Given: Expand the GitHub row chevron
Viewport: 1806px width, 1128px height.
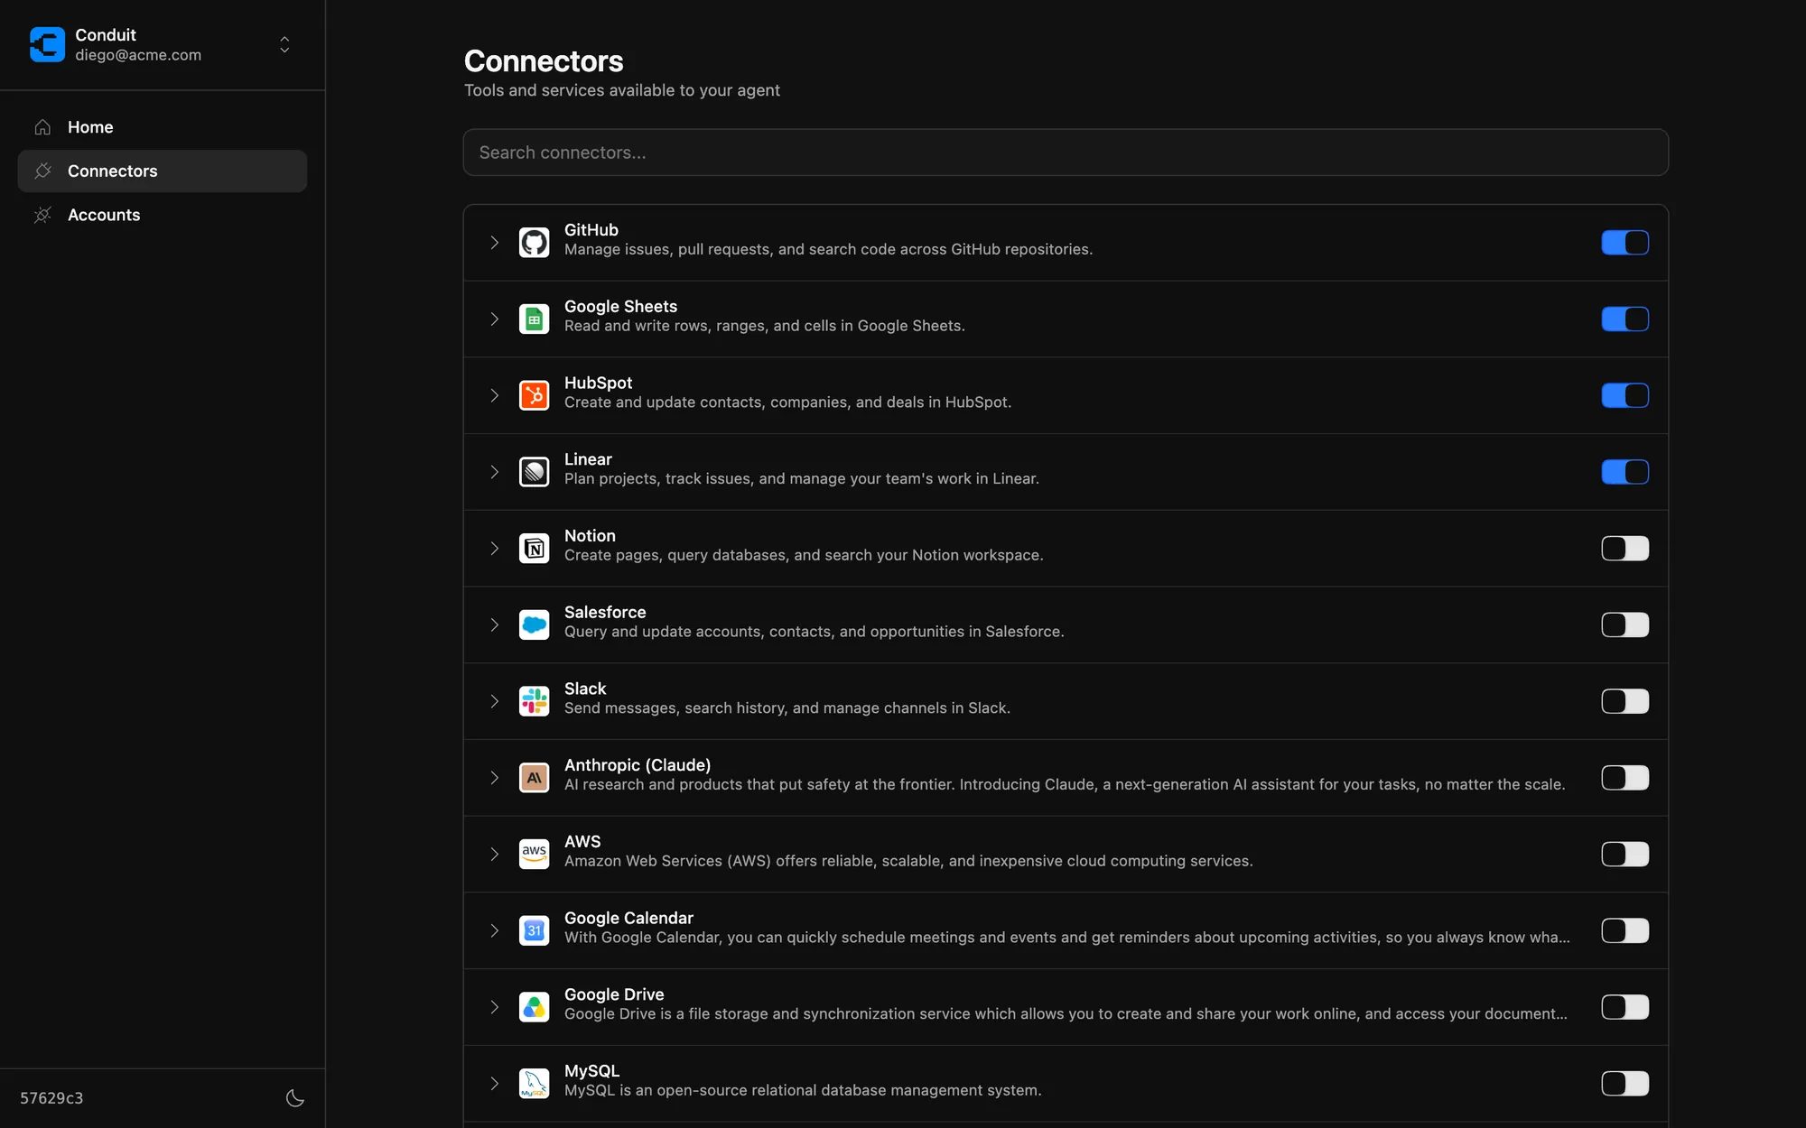Looking at the screenshot, I should pos(494,243).
